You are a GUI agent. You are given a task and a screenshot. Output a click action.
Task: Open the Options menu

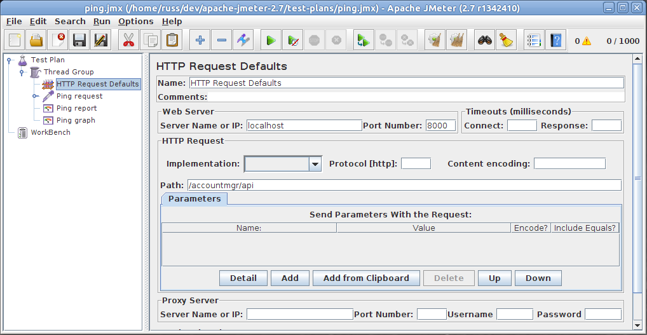[x=136, y=22]
